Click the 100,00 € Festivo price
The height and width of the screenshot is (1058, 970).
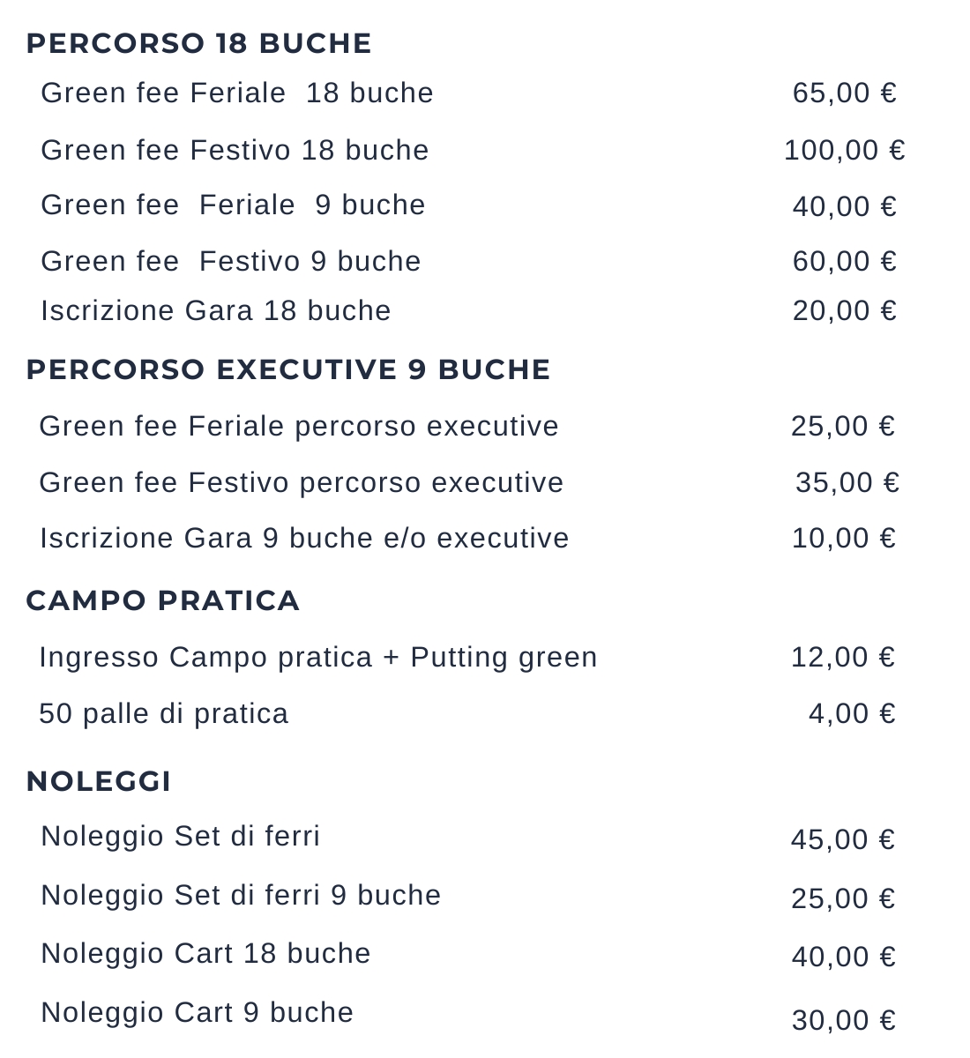pos(844,150)
